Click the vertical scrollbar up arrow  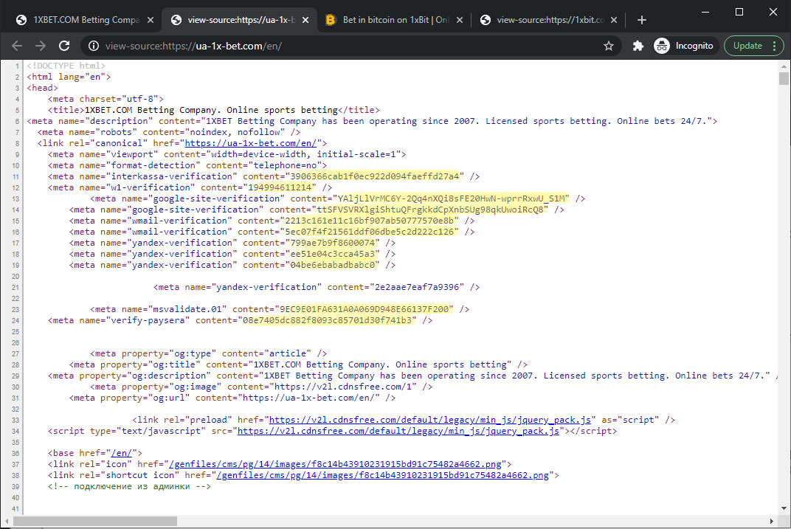[x=784, y=66]
